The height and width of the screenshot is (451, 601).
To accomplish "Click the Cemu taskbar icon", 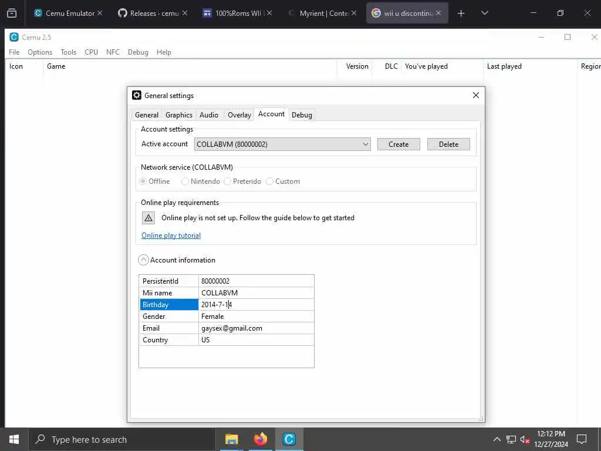I will click(x=289, y=439).
